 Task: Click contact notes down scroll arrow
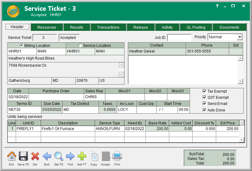(240, 81)
